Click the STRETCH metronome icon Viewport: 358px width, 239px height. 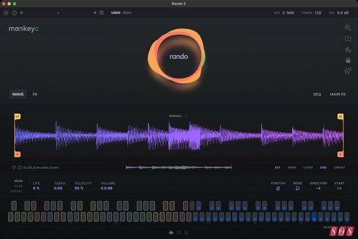[278, 189]
